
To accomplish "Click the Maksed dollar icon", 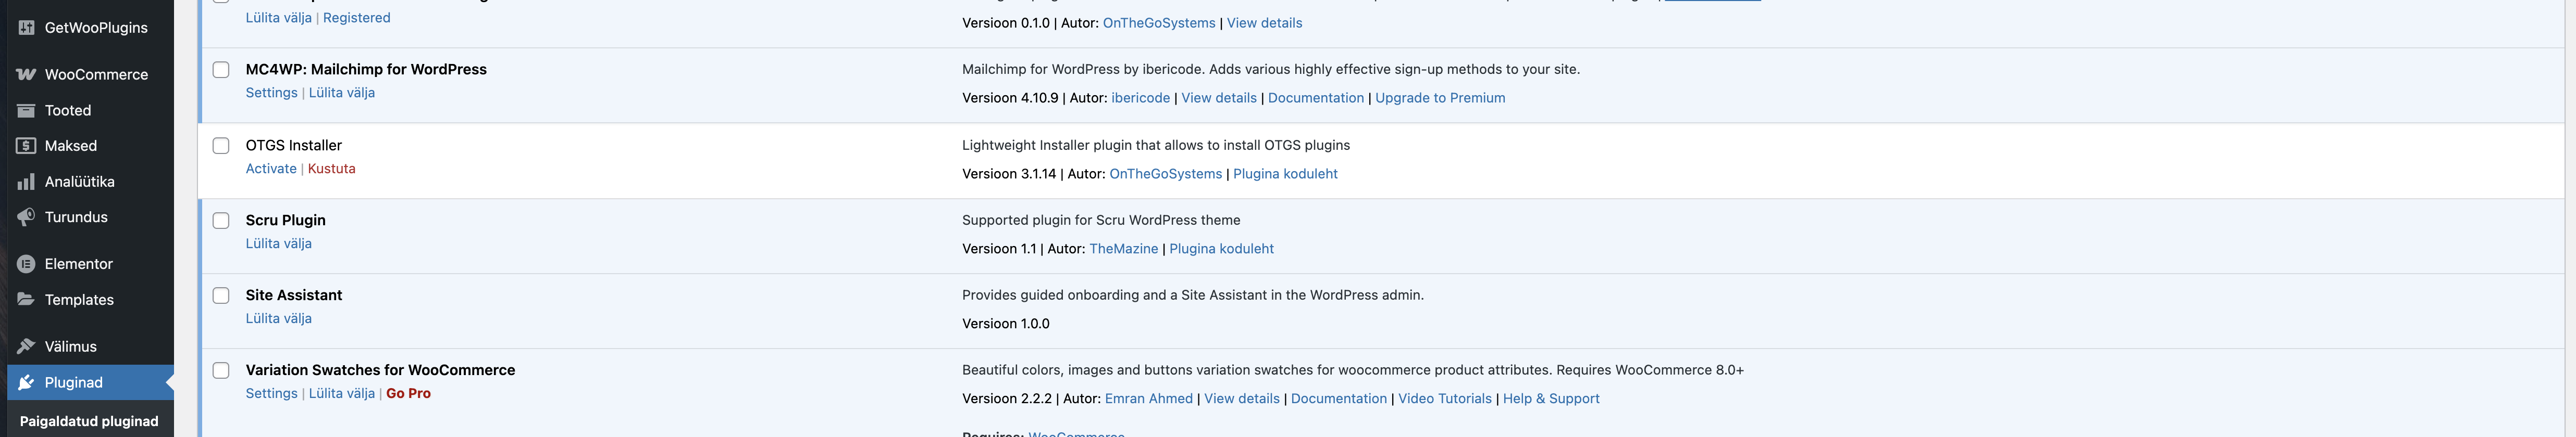I will [x=26, y=146].
